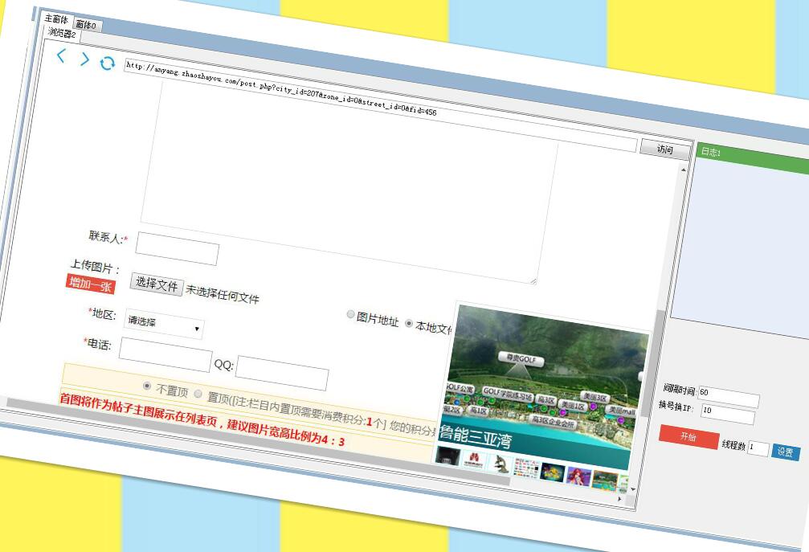Screen dimensions: 809x552
Task: Click the microscope thumbnail
Action: point(500,464)
